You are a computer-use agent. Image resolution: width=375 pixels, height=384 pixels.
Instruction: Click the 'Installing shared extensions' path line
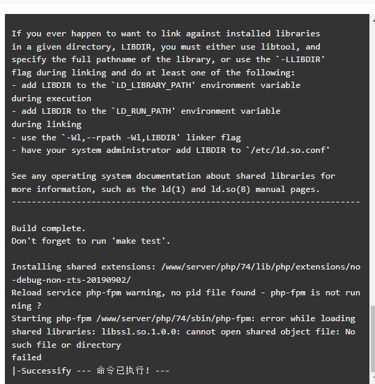(x=186, y=267)
